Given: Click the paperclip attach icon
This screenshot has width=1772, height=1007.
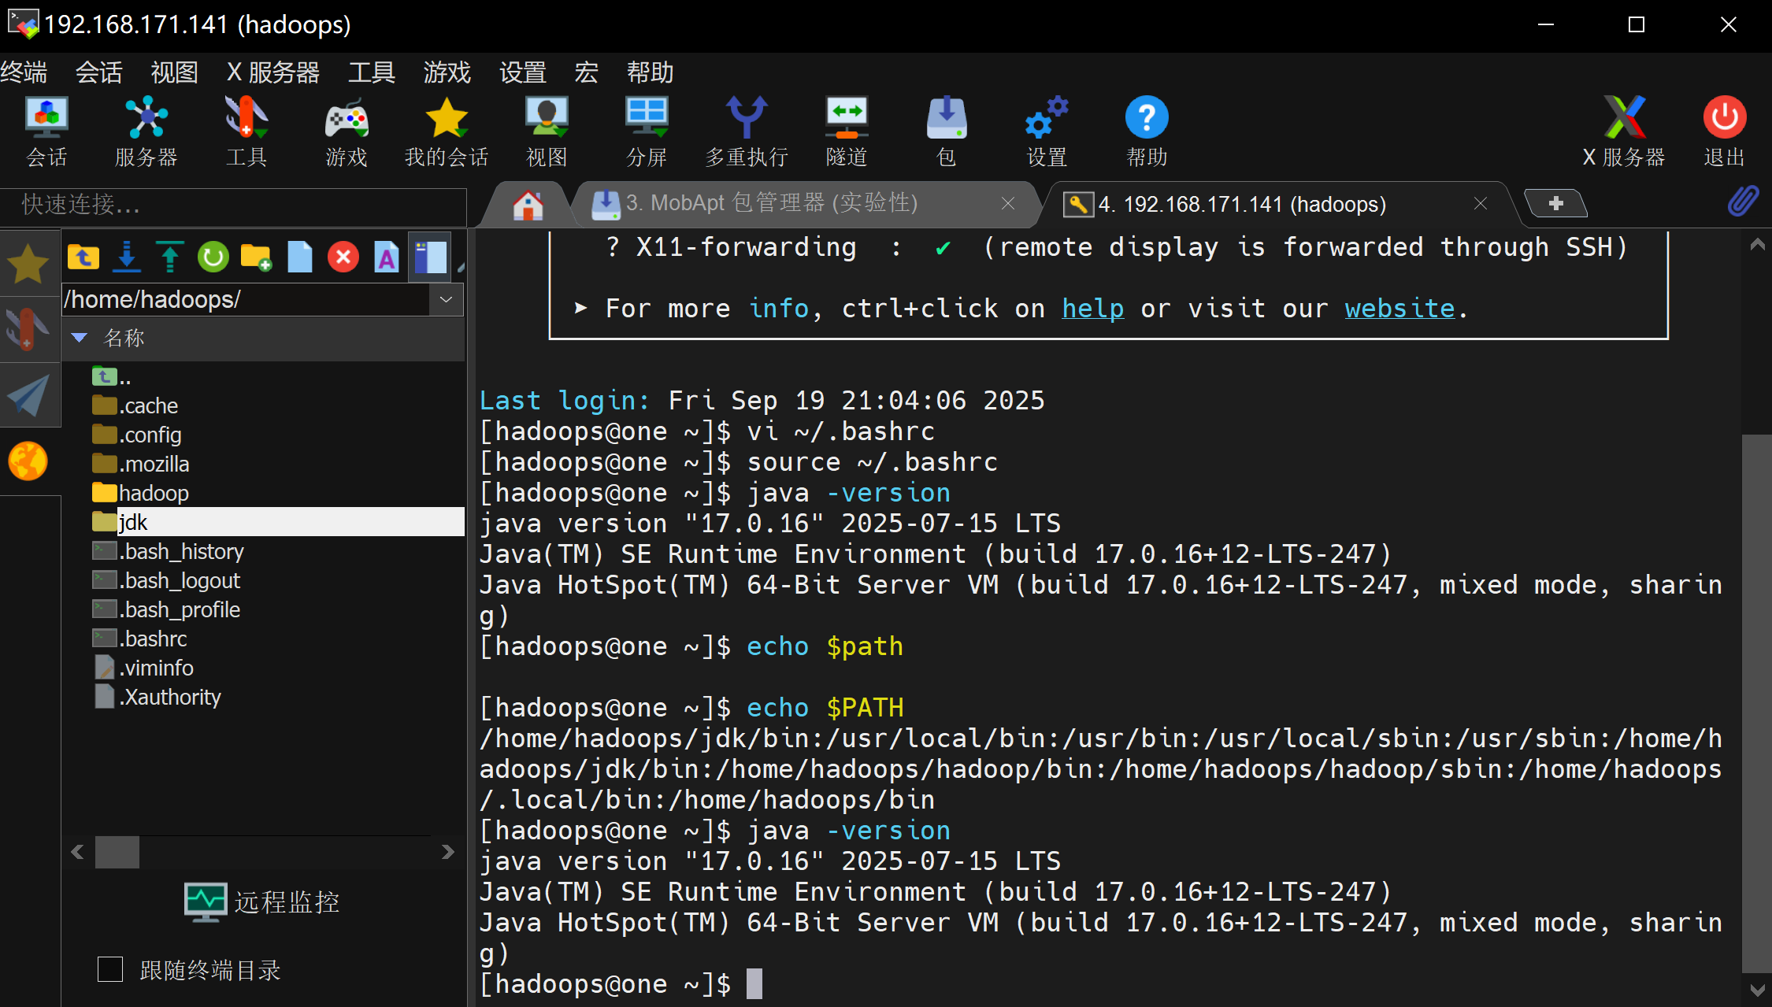Looking at the screenshot, I should pyautogui.click(x=1742, y=202).
